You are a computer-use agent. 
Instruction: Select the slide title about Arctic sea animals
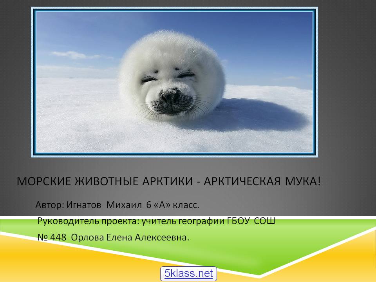168,182
